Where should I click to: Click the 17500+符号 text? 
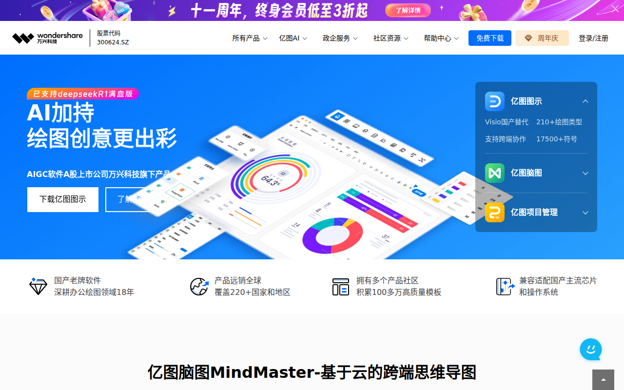click(x=557, y=139)
